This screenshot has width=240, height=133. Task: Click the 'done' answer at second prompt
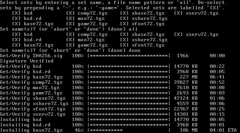135,51
